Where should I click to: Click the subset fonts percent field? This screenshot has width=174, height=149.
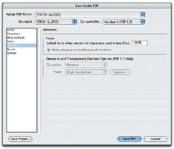140,43
